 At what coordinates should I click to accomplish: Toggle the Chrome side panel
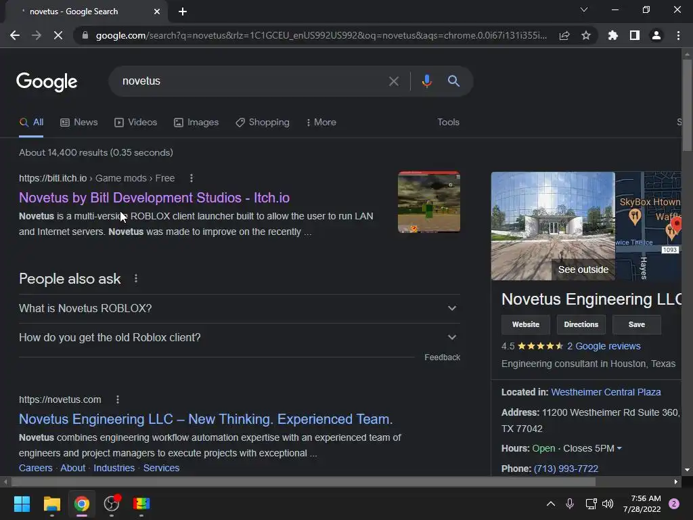pos(635,35)
